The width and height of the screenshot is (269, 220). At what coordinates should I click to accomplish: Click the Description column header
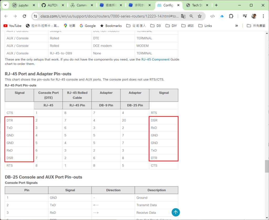[157, 190]
